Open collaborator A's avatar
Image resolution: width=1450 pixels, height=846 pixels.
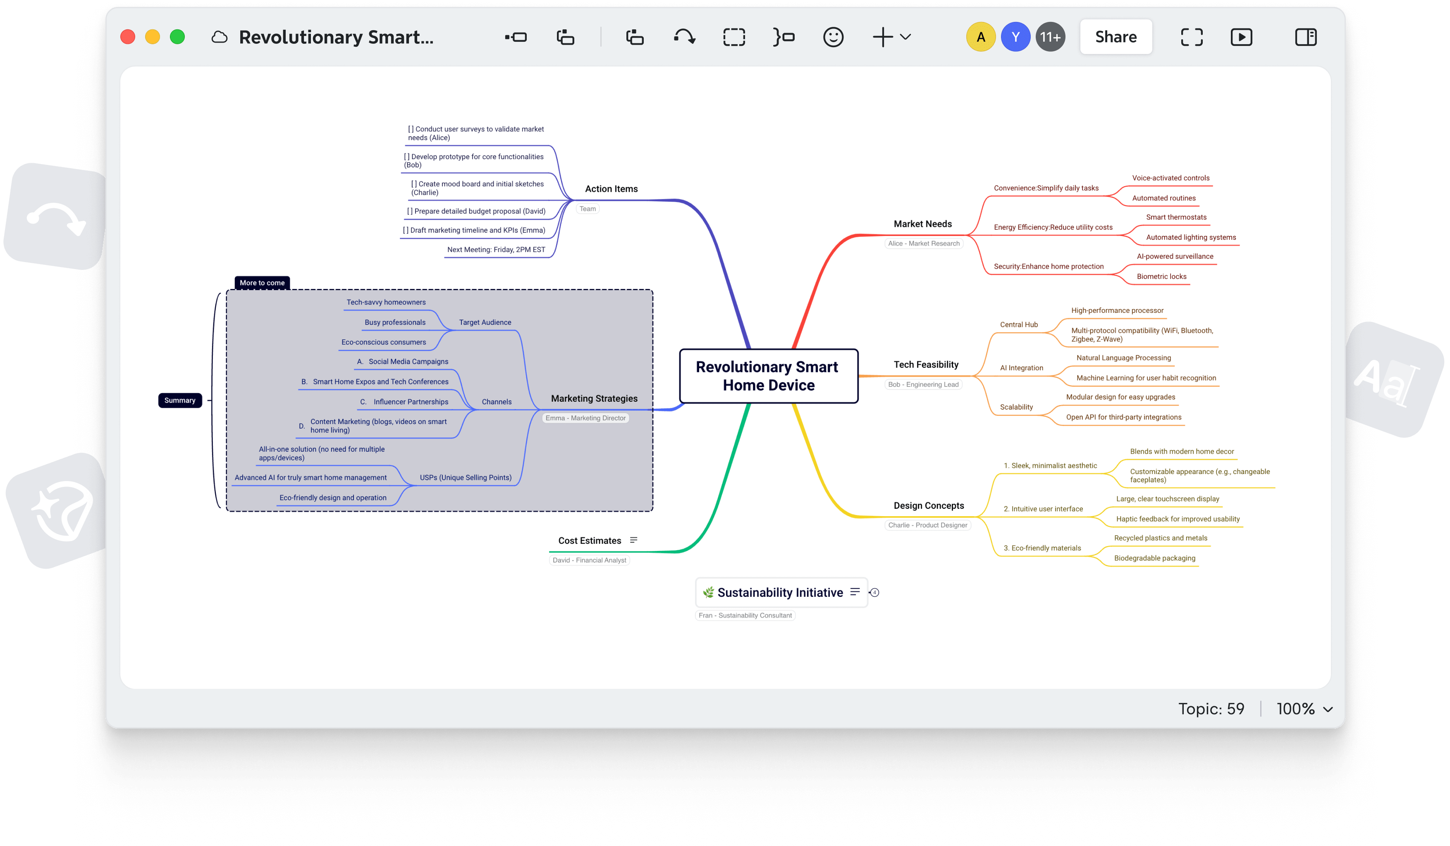[x=980, y=36]
